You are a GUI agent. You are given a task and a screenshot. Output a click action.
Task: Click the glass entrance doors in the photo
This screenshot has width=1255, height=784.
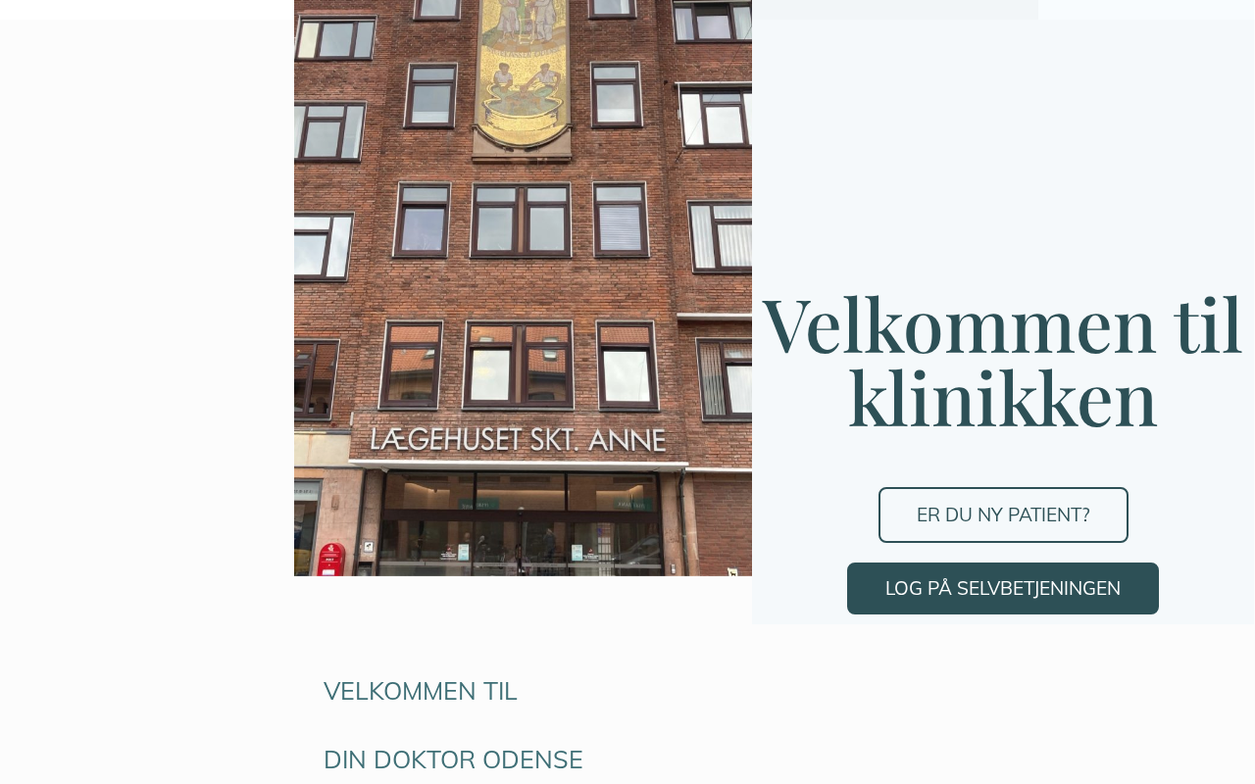[x=520, y=524]
